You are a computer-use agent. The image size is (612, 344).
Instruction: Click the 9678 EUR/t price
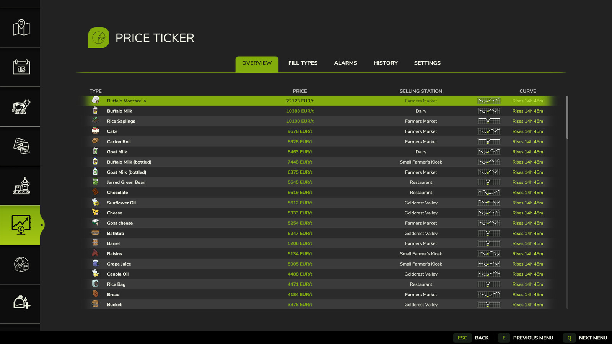click(300, 131)
